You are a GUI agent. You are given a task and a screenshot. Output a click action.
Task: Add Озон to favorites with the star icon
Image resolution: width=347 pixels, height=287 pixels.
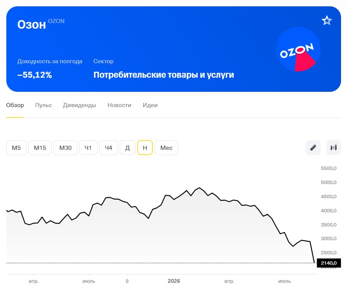327,20
